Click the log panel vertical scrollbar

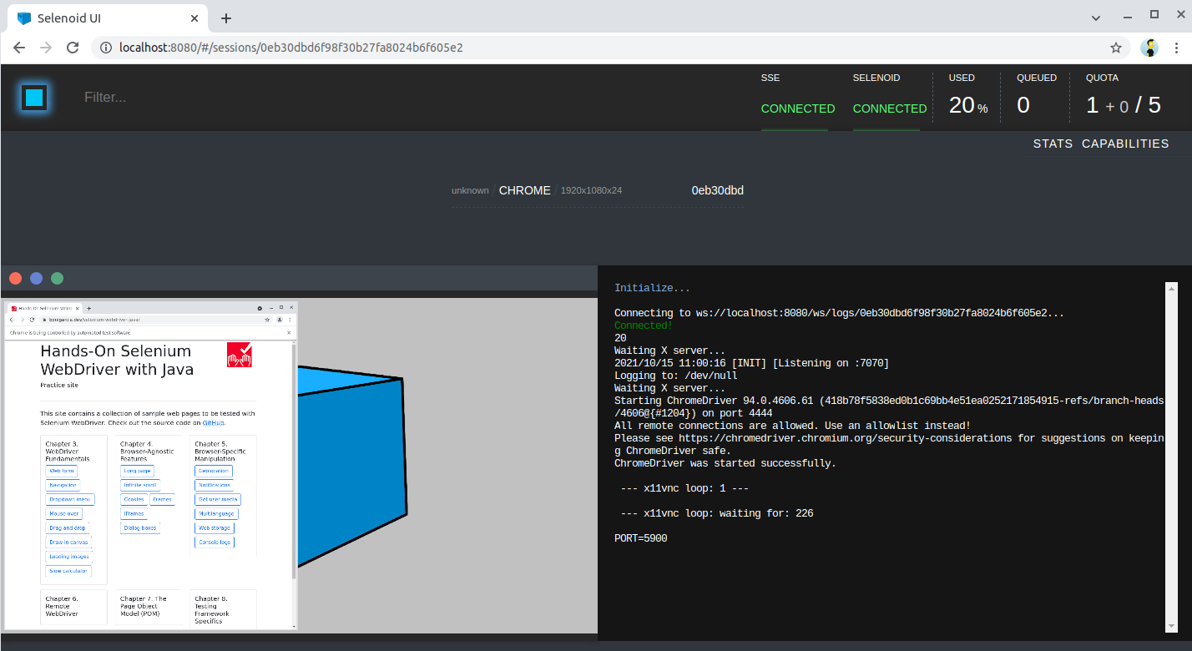pyautogui.click(x=1171, y=457)
